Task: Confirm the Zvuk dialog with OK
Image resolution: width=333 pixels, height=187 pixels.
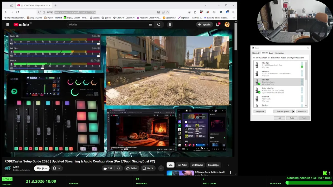Action: coord(280,118)
